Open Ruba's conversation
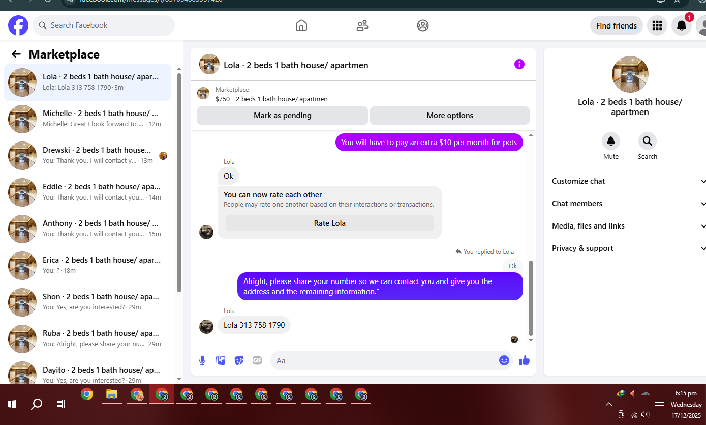The image size is (706, 425). point(87,339)
